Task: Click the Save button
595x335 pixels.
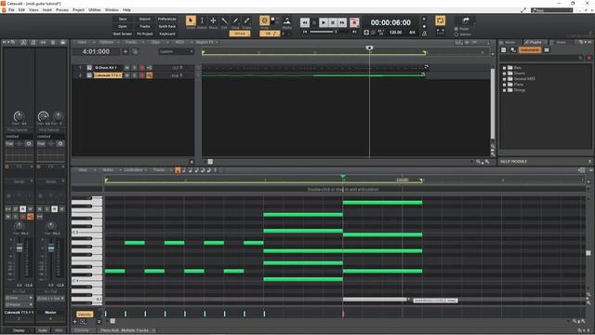Action: [123, 19]
